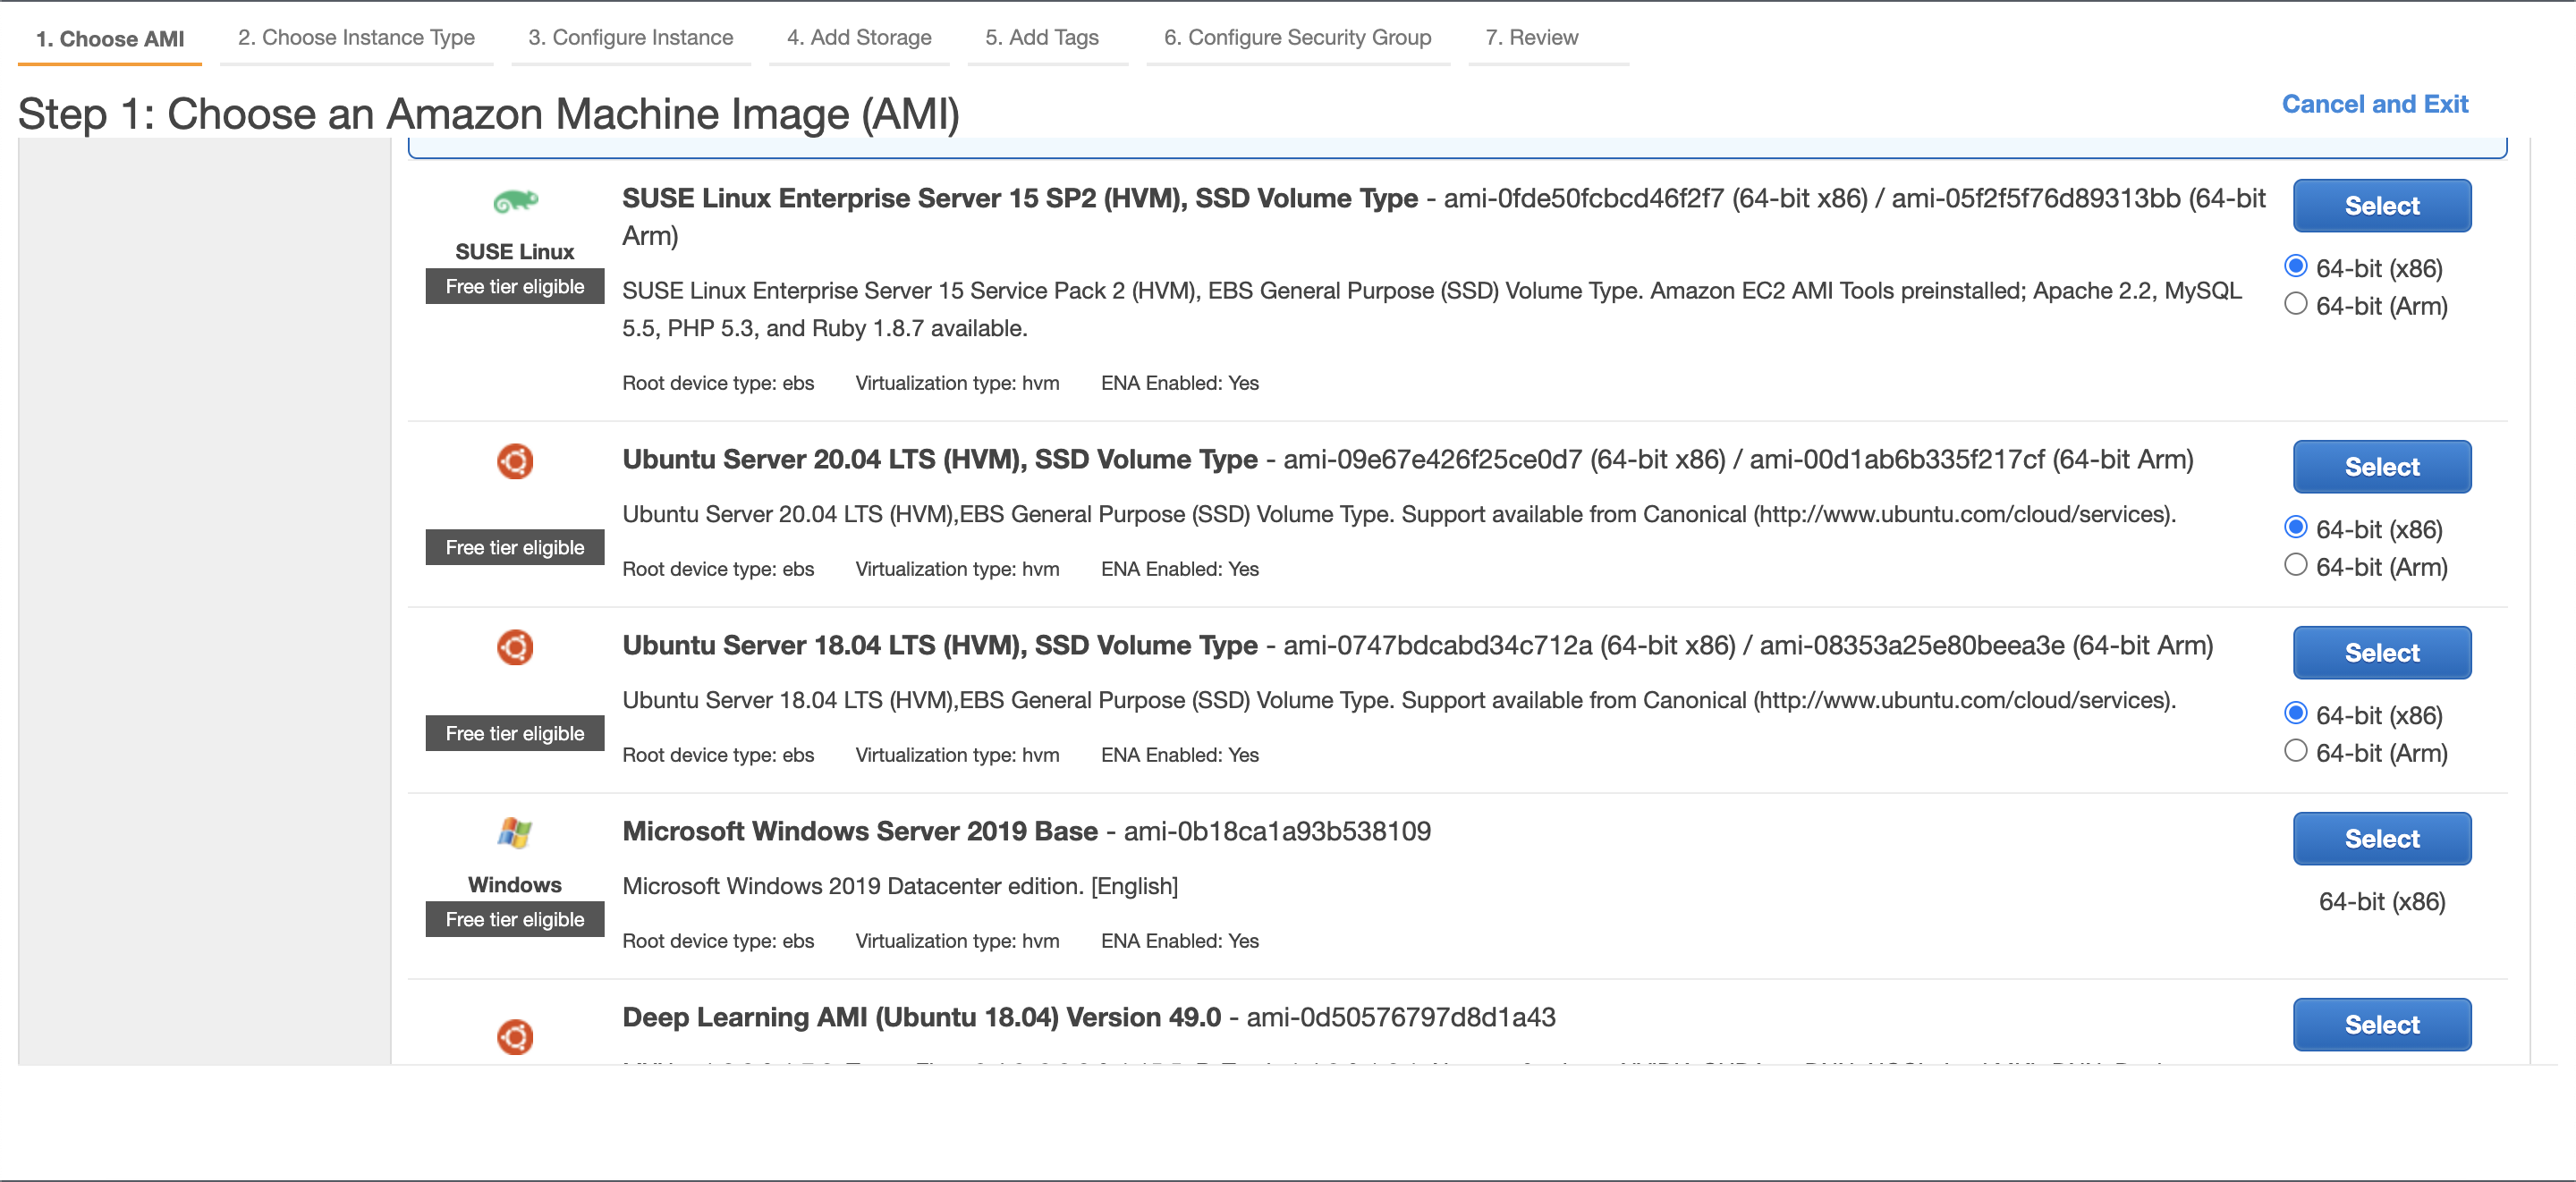The width and height of the screenshot is (2576, 1182).
Task: Switch to the Add Storage step
Action: [858, 37]
